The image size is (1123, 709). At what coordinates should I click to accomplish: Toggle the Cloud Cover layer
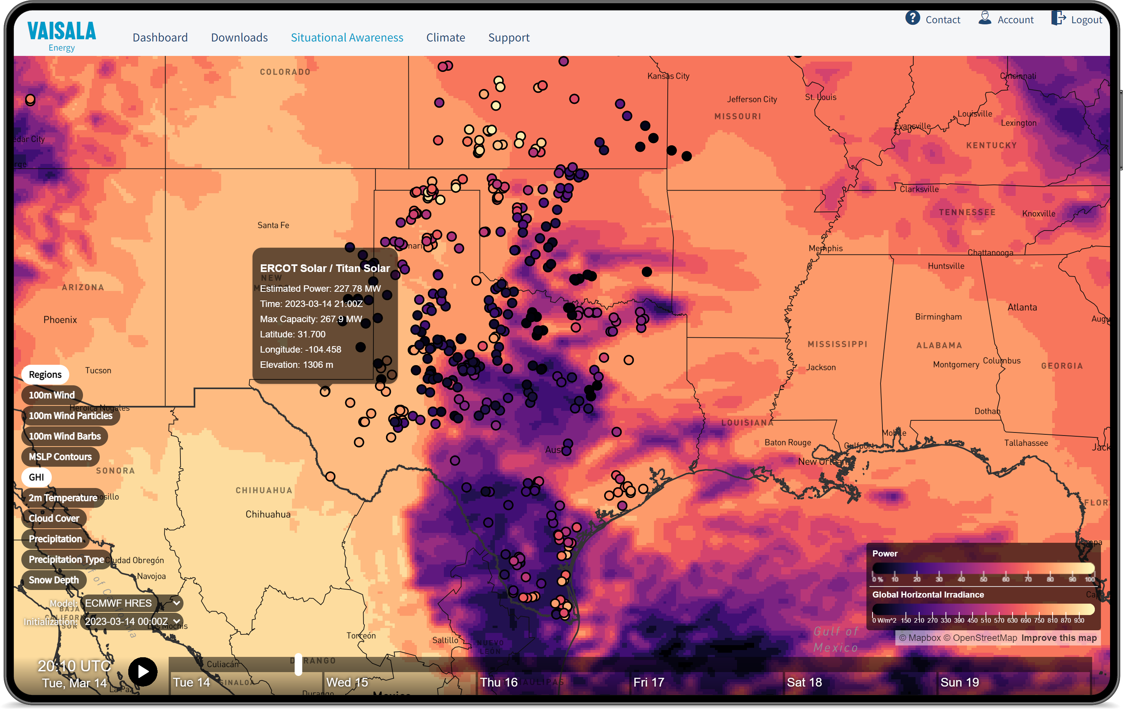click(54, 518)
